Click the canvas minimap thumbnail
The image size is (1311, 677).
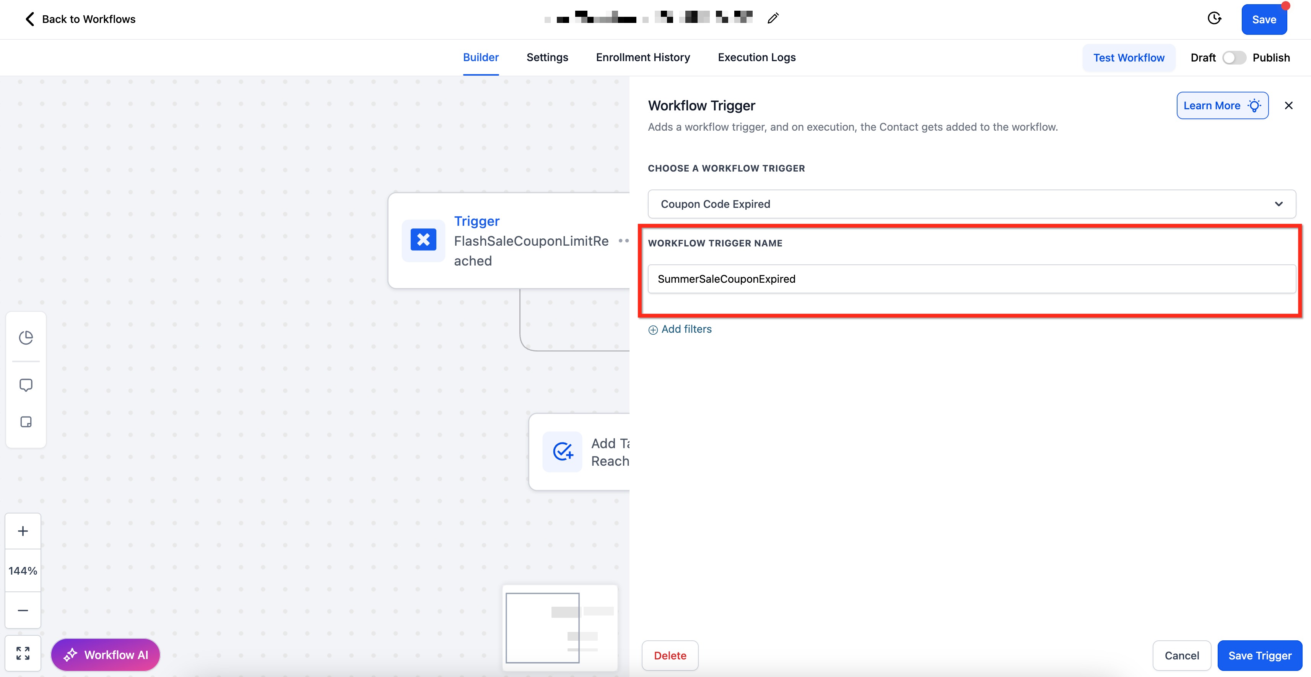(560, 627)
